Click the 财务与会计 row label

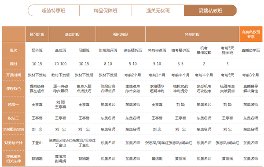click(14, 143)
